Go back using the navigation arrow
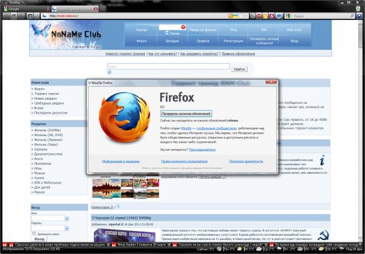Viewport: 365px width, 254px height. click(7, 16)
